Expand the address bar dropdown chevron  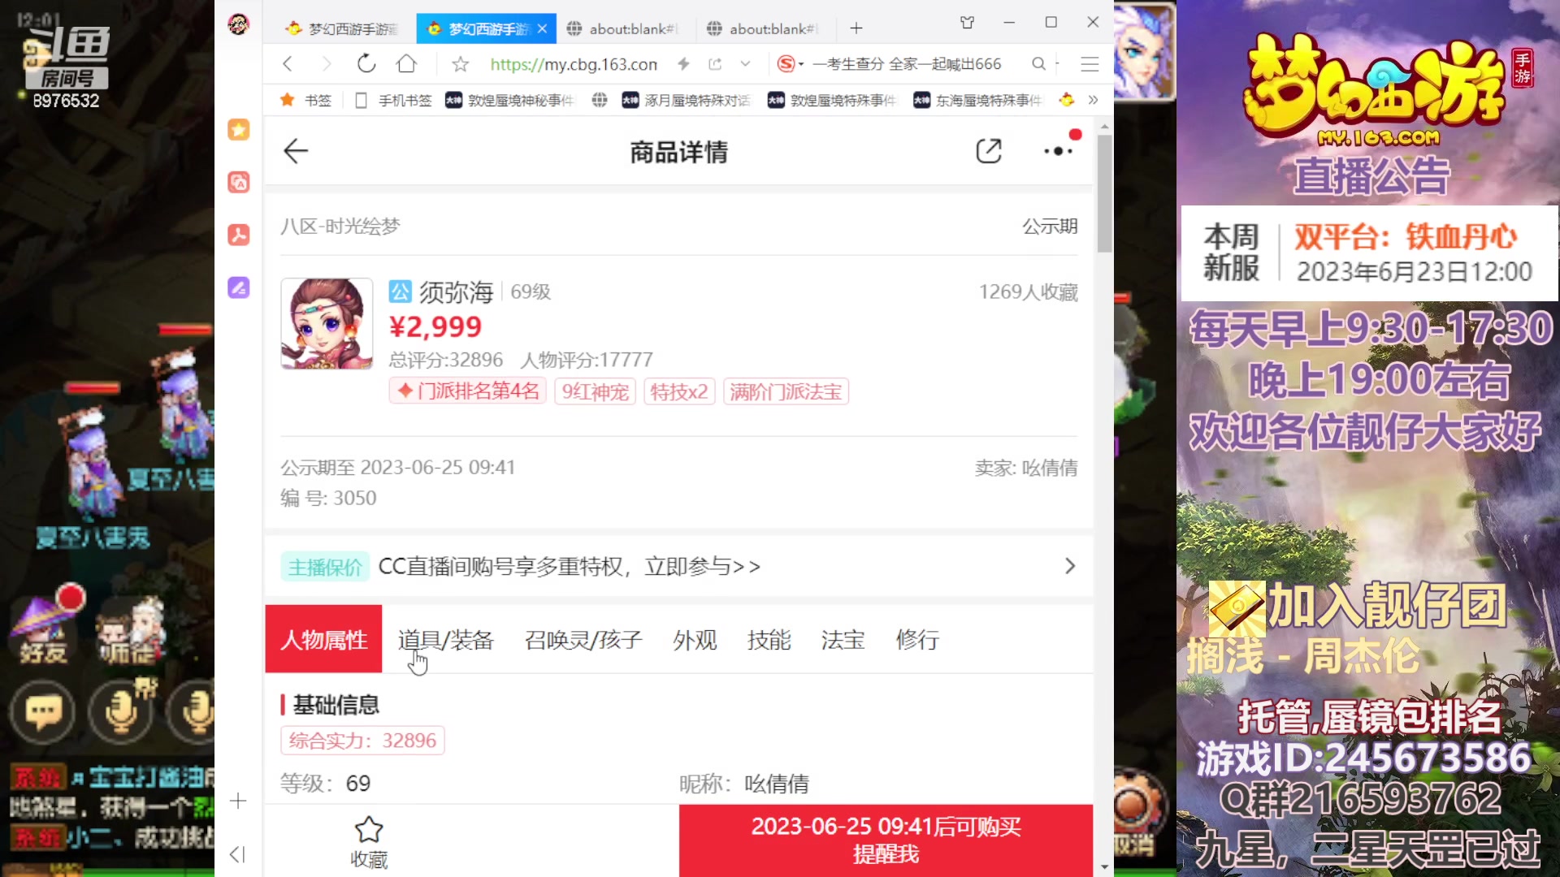[745, 63]
